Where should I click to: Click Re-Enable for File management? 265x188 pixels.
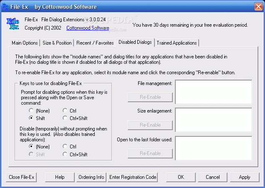coord(150,97)
